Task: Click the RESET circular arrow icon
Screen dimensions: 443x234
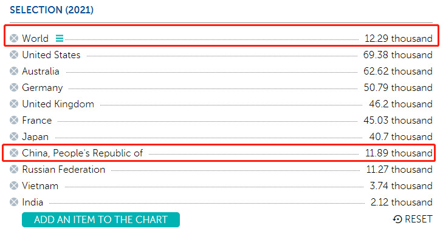Action: (397, 219)
